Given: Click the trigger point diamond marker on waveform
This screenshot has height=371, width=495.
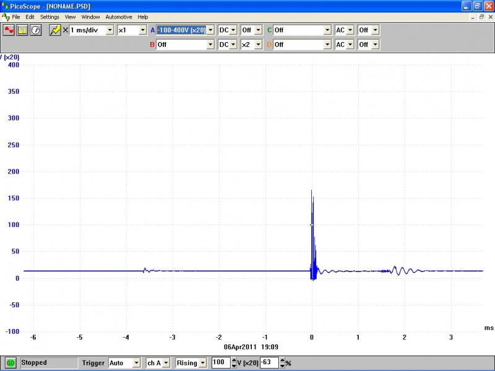Looking at the screenshot, I should [311, 225].
